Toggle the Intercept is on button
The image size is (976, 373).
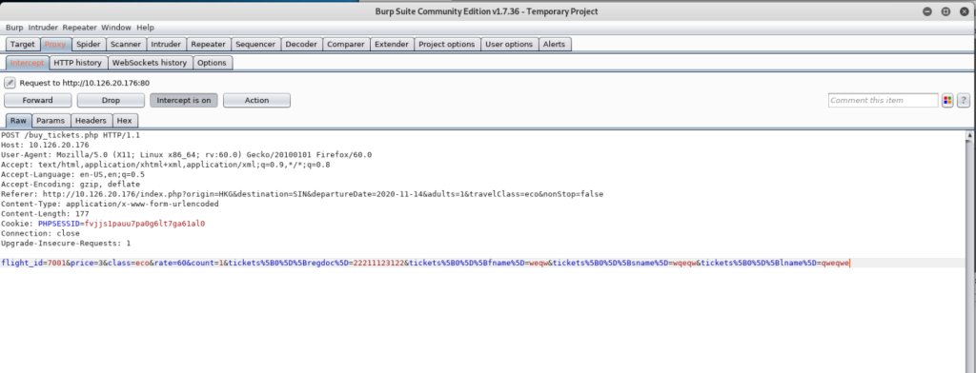tap(184, 100)
